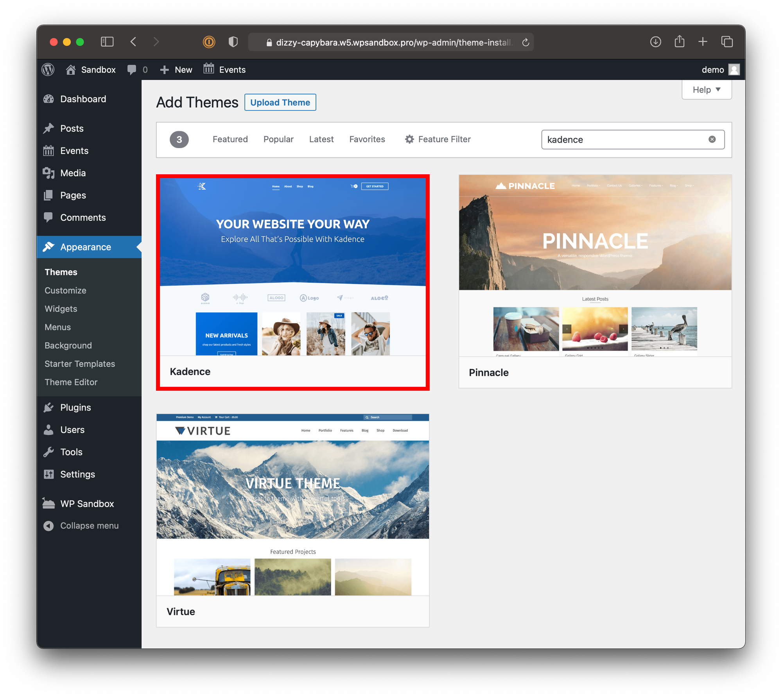Click the Plugins plug icon in sidebar
This screenshot has width=782, height=697.
pos(49,407)
